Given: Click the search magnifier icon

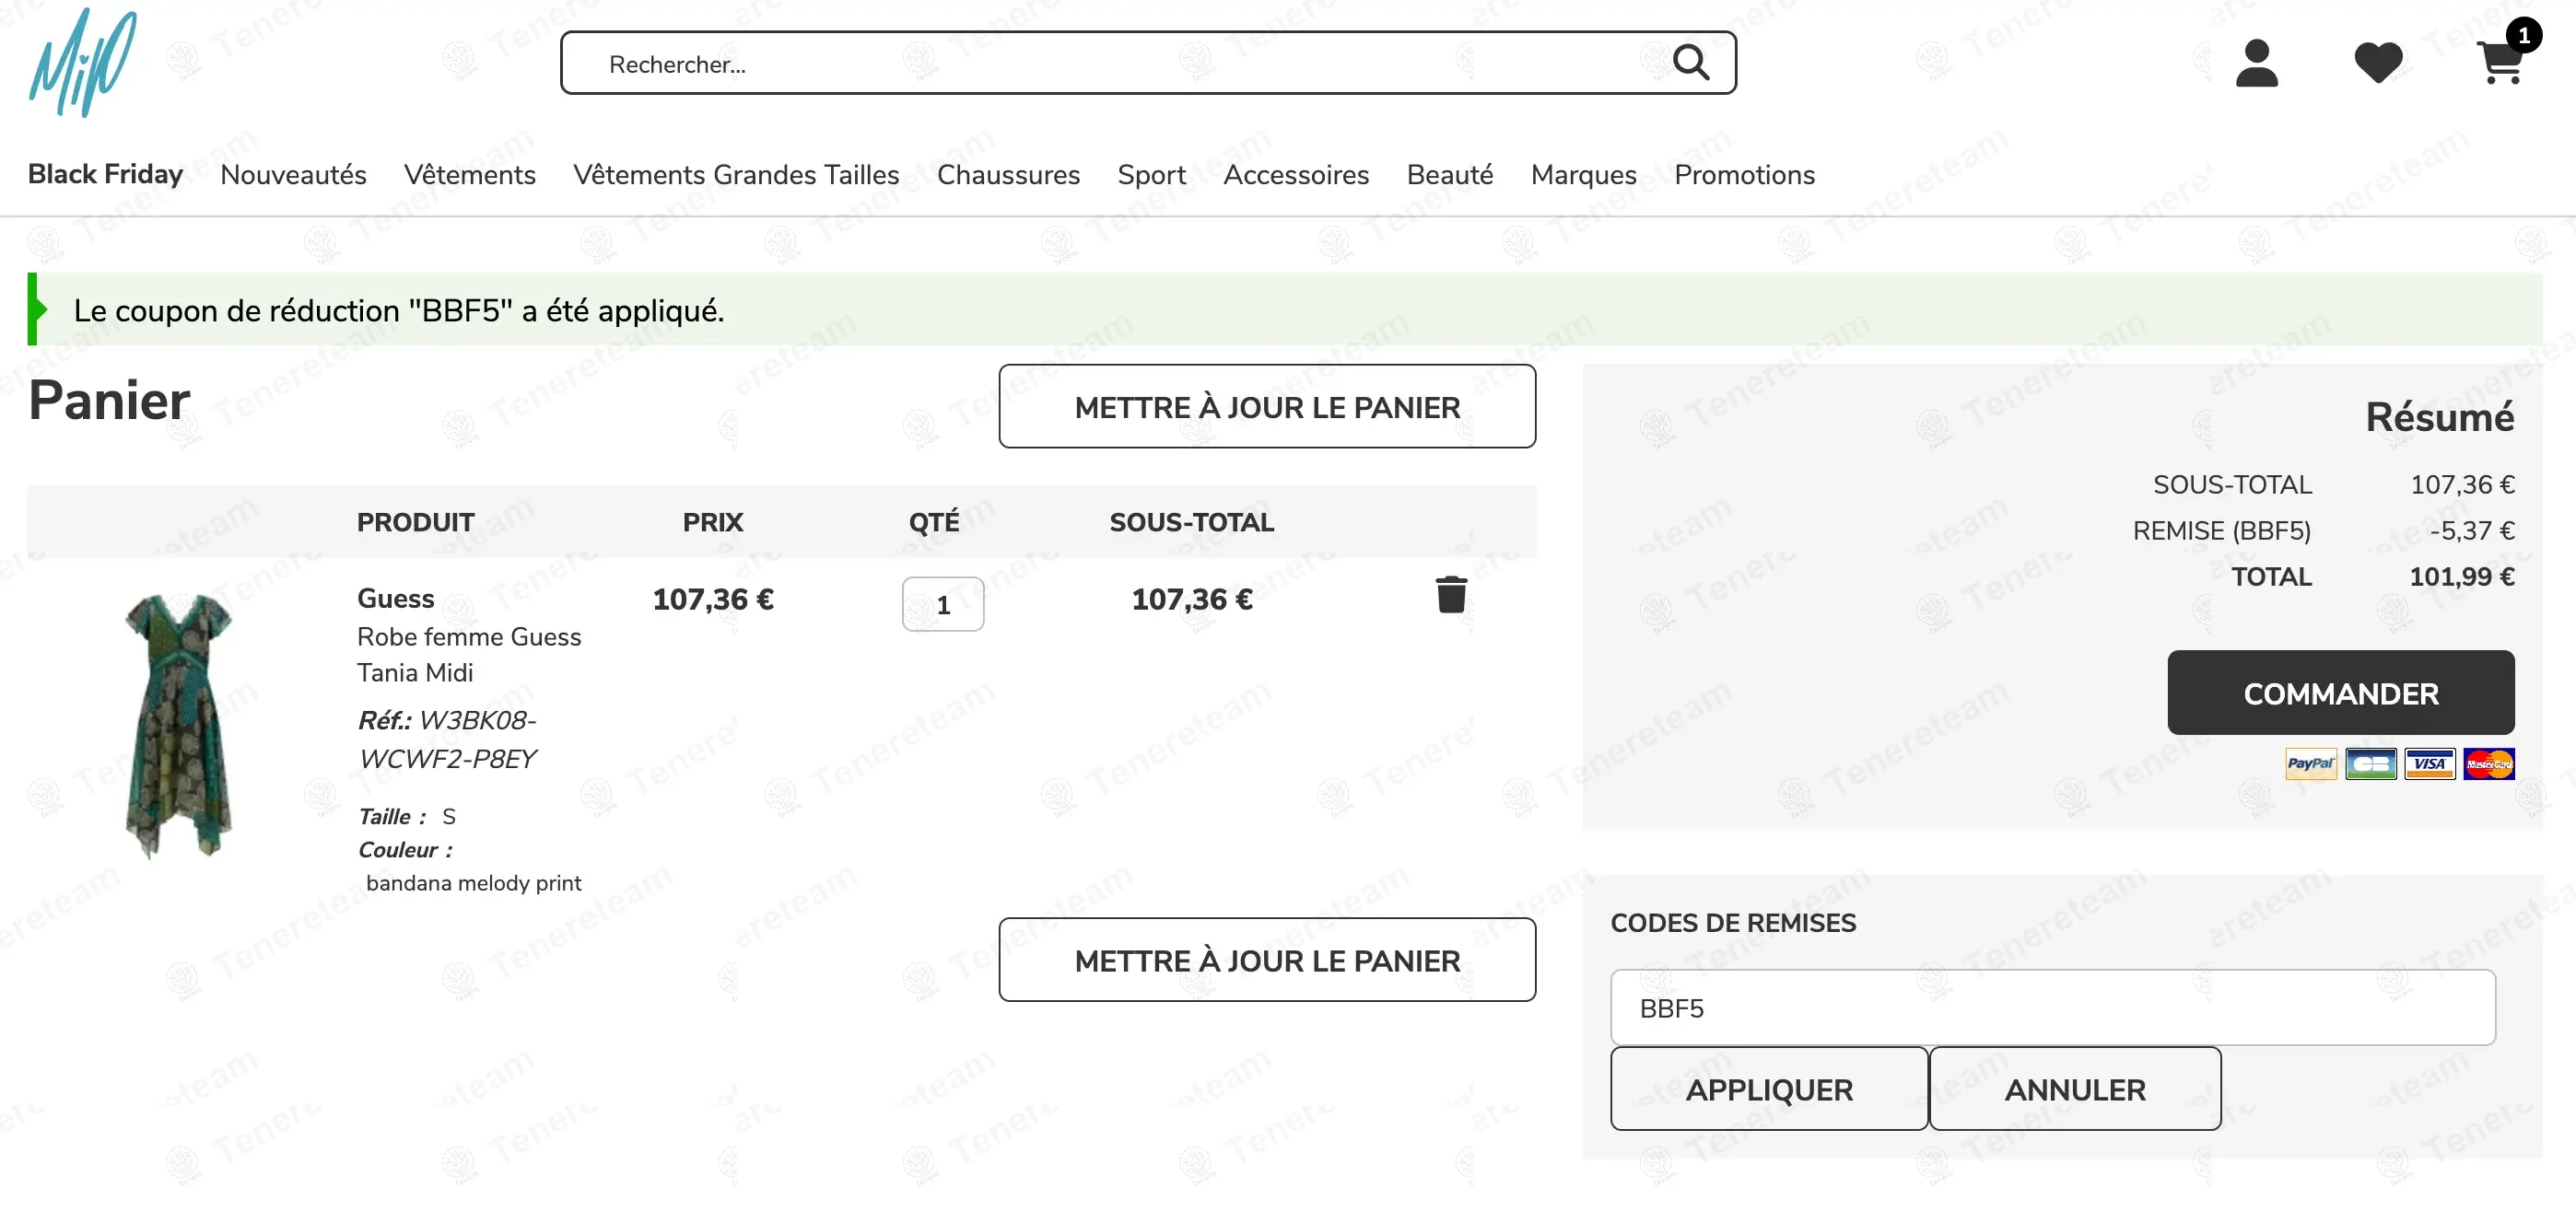Looking at the screenshot, I should click(x=1690, y=63).
